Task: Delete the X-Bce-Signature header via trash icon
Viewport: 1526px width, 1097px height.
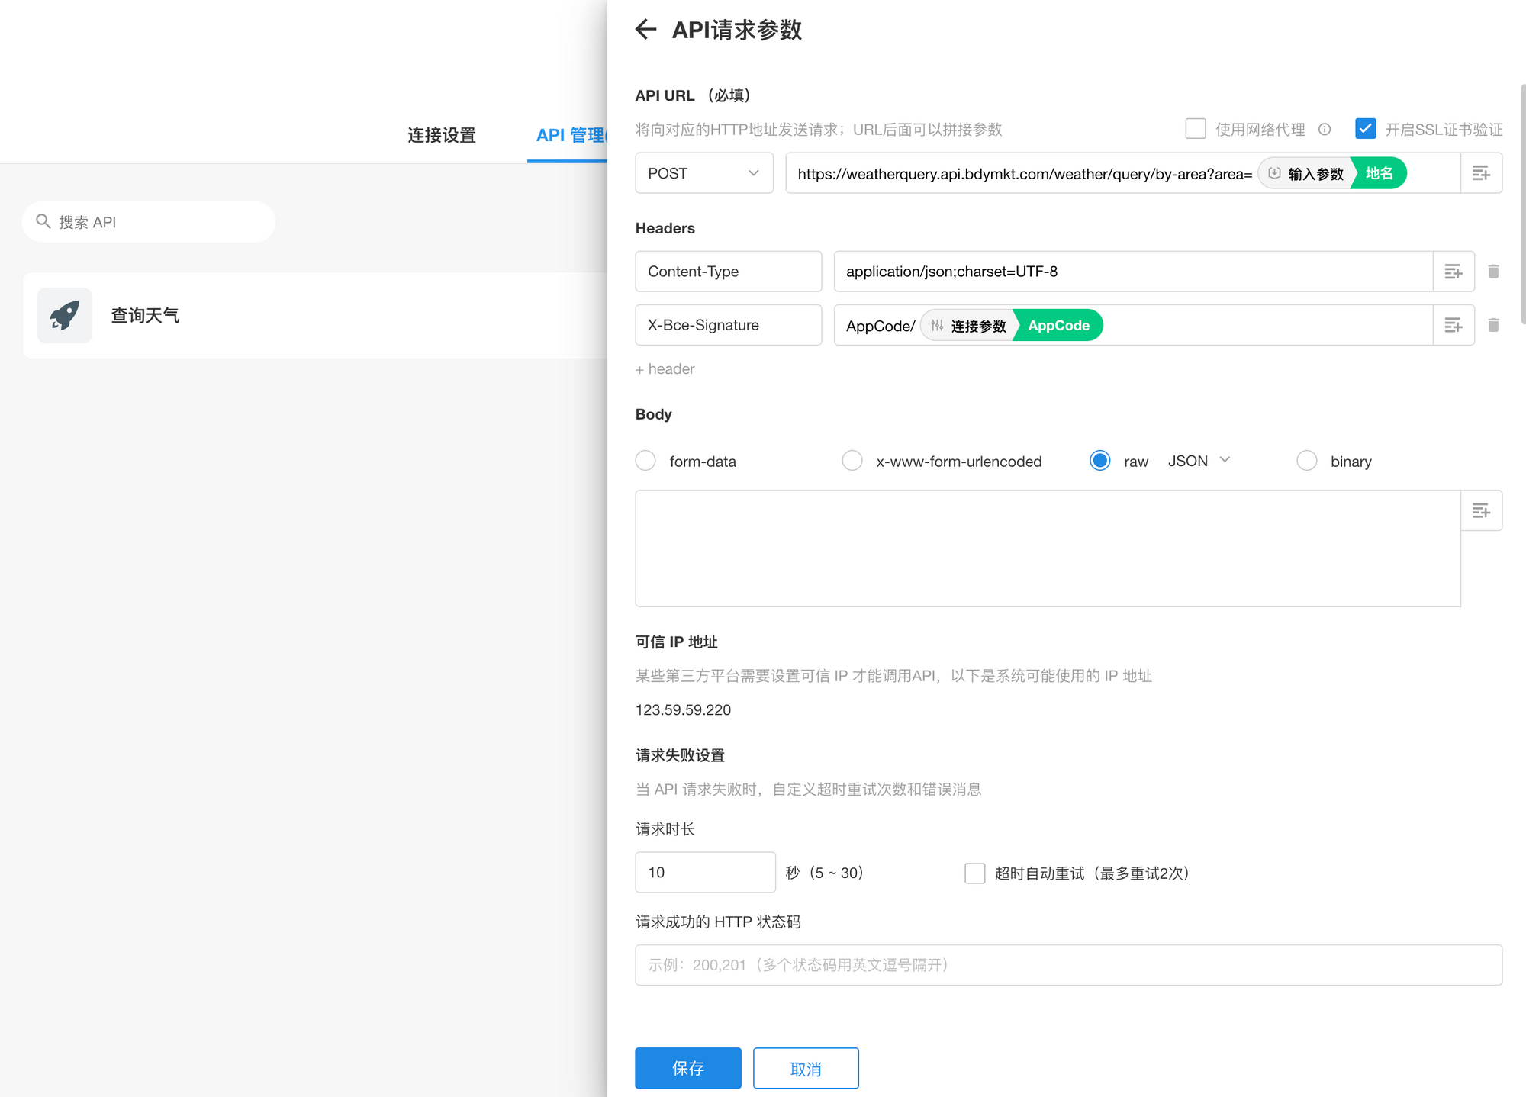Action: tap(1493, 324)
